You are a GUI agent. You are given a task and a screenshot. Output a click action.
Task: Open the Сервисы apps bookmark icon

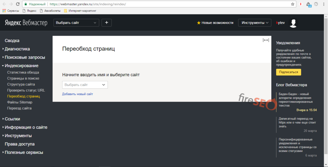(4, 11)
